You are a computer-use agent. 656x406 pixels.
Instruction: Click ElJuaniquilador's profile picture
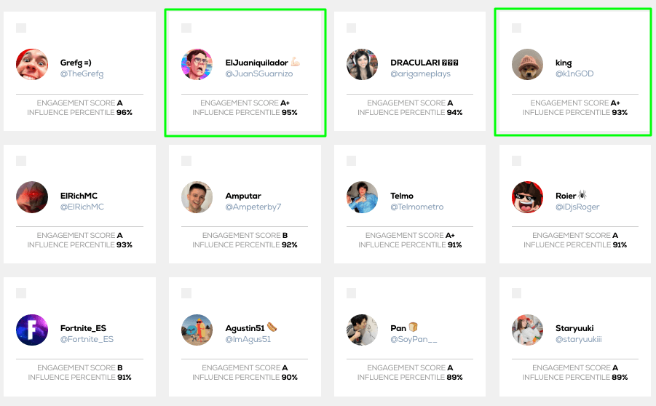pyautogui.click(x=197, y=64)
